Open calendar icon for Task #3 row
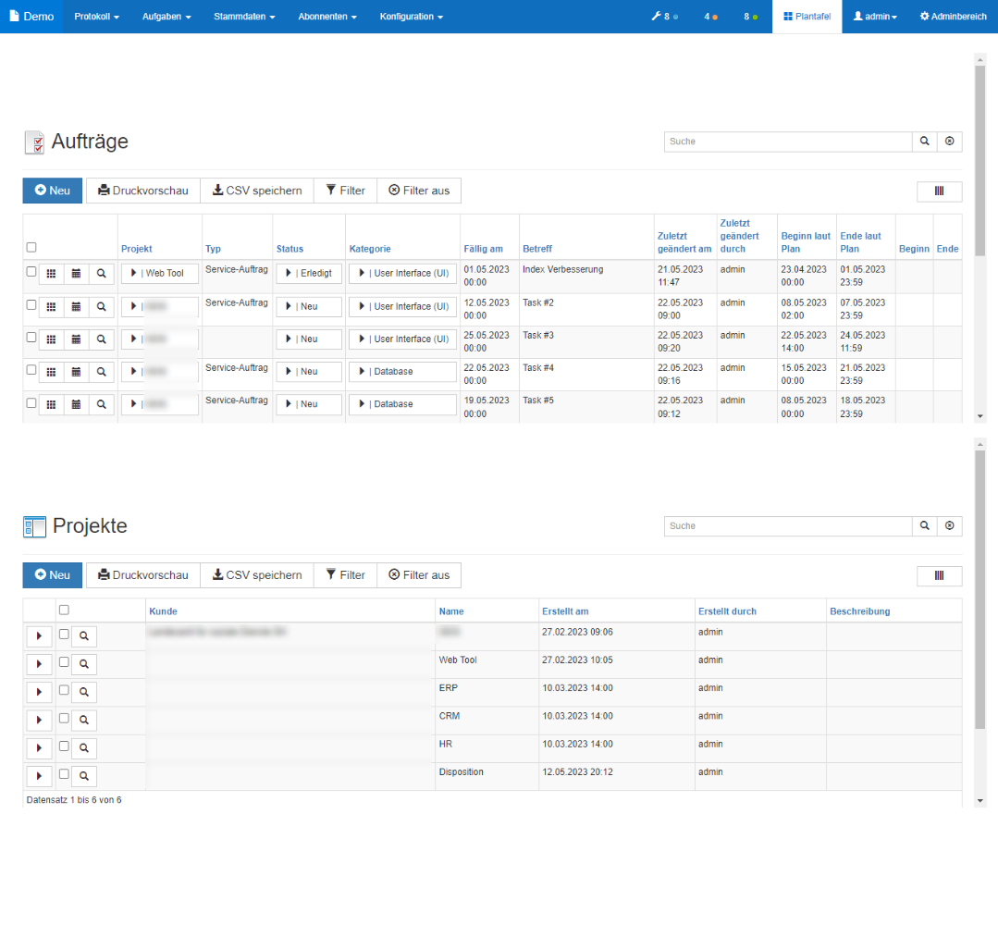This screenshot has width=998, height=925. (77, 339)
